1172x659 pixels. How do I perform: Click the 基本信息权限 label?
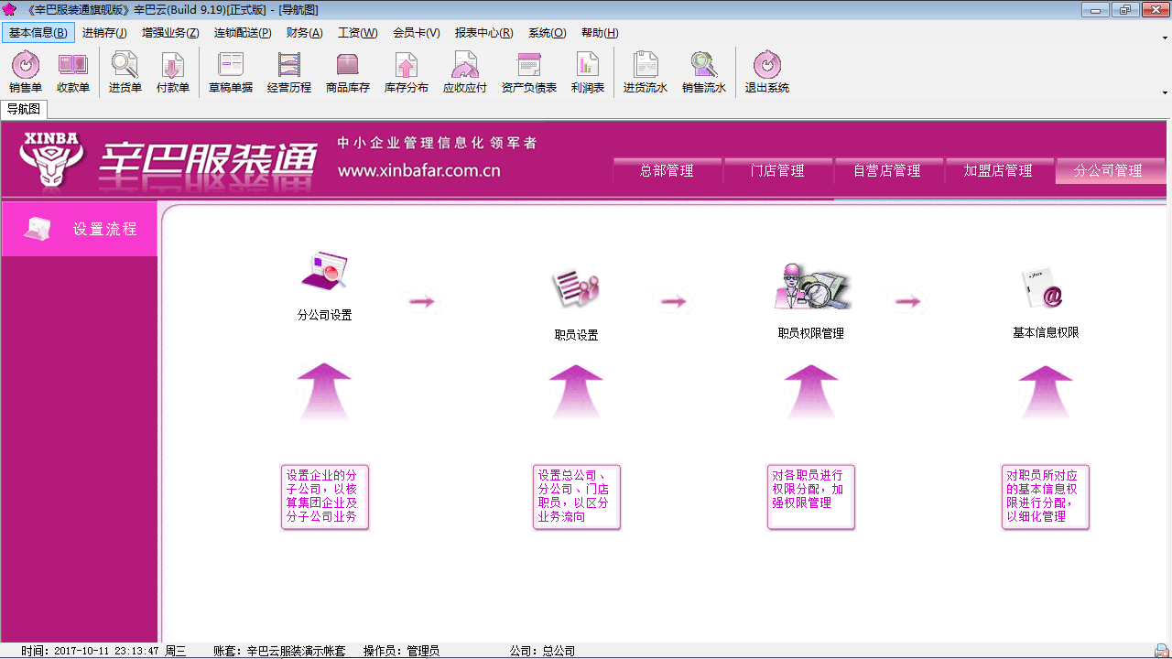coord(1046,332)
